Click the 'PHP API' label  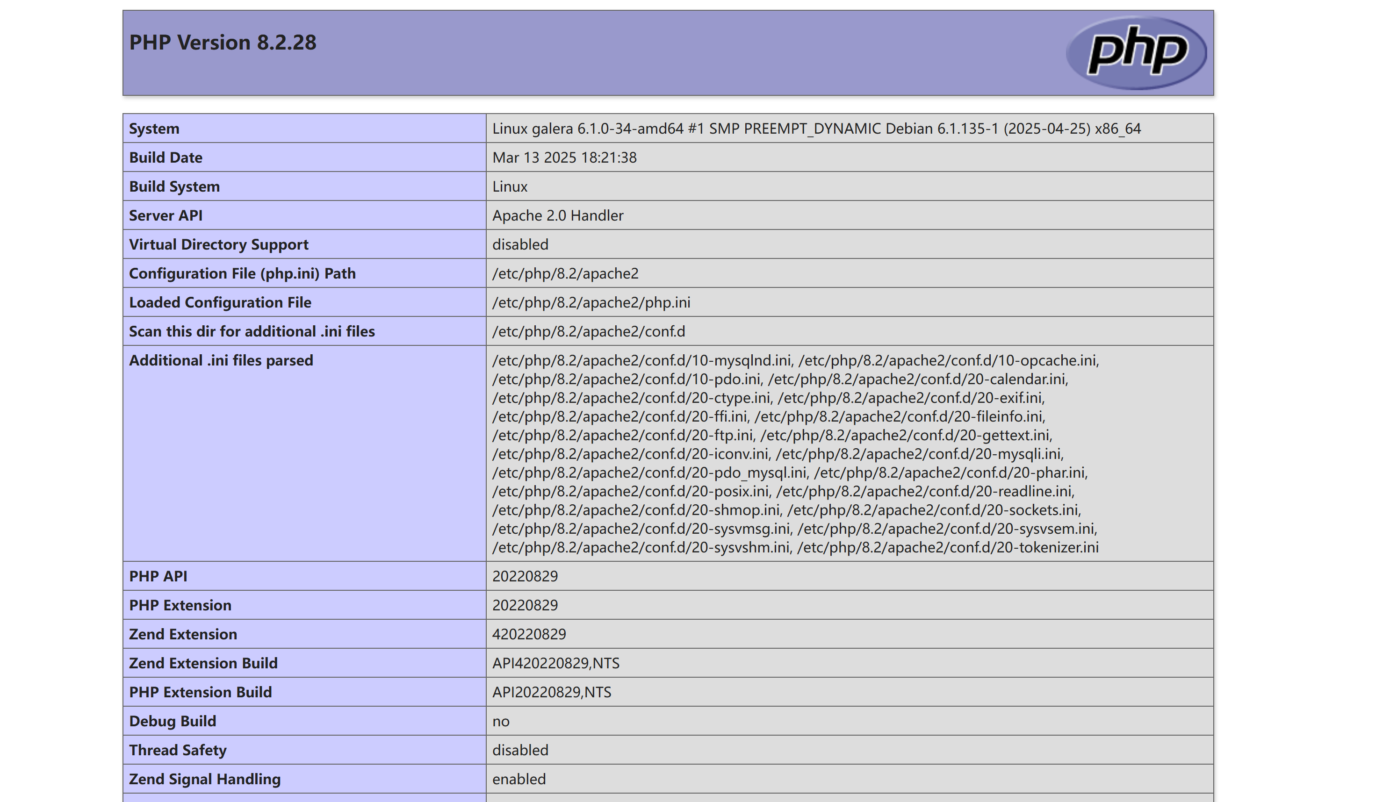pos(158,576)
